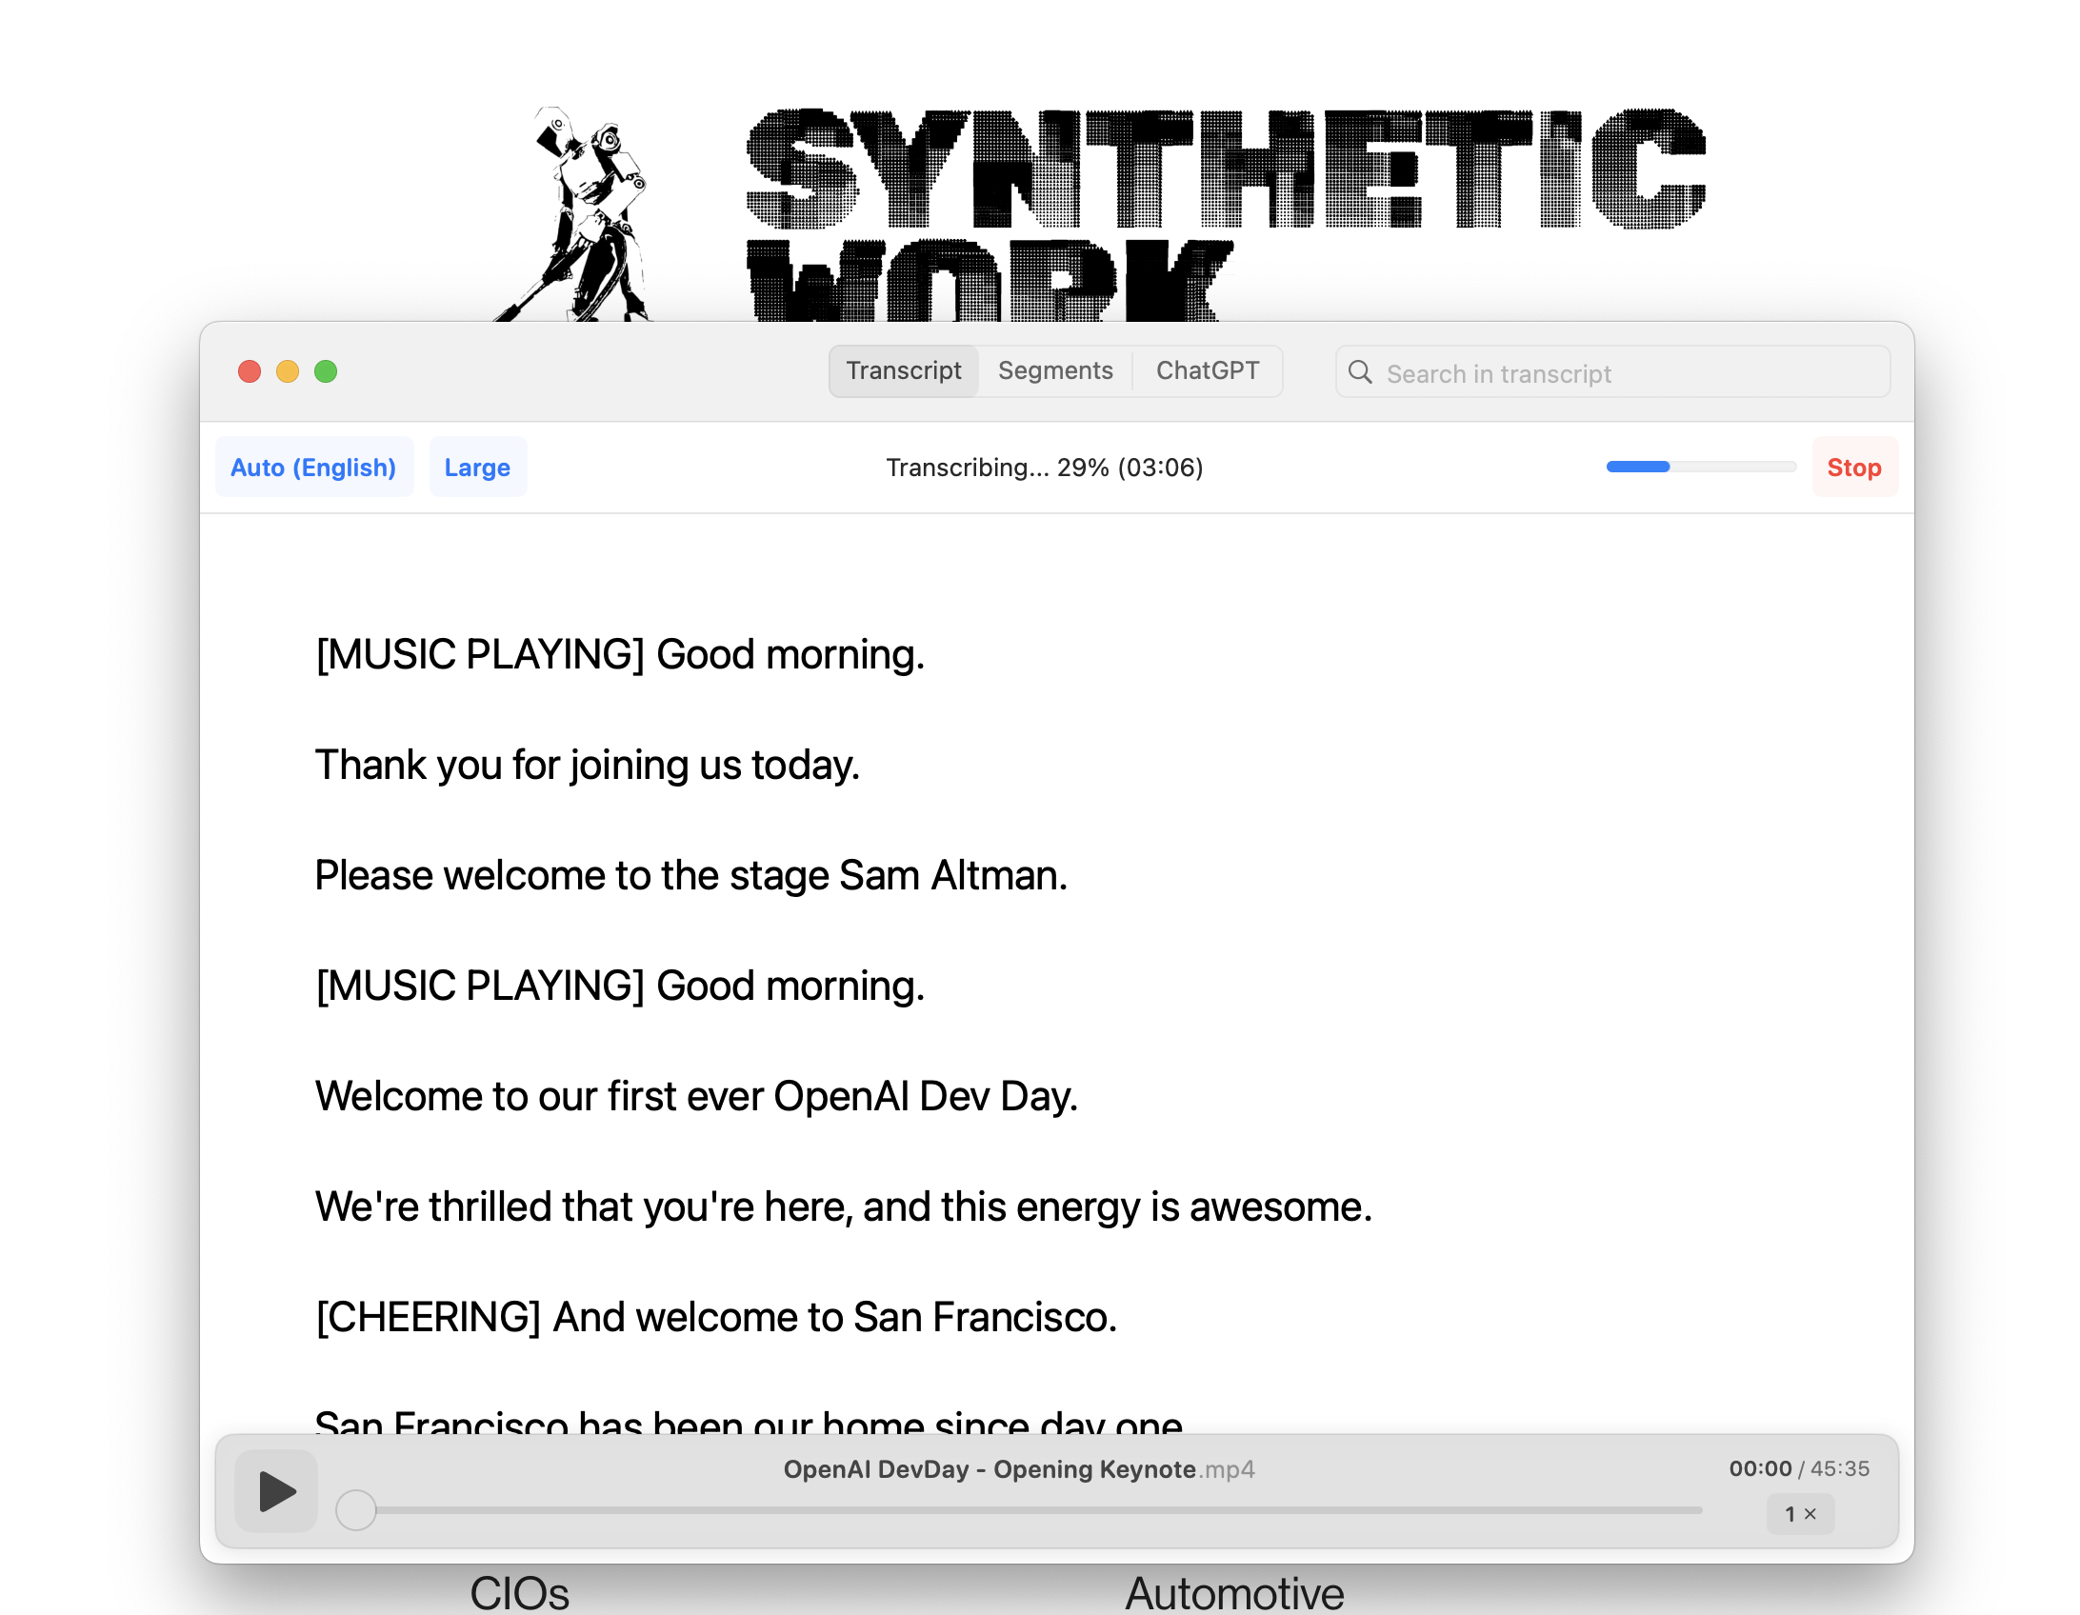Click the file name OpenAI DevDay - Opening Keynote.mp4
This screenshot has width=2080, height=1615.
(1019, 1469)
